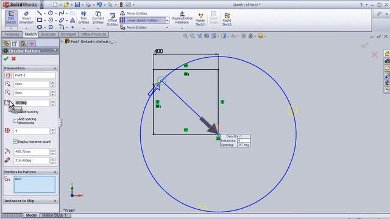Click the number of instances field

(32, 131)
